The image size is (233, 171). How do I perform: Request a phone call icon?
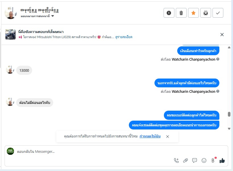(x=176, y=160)
